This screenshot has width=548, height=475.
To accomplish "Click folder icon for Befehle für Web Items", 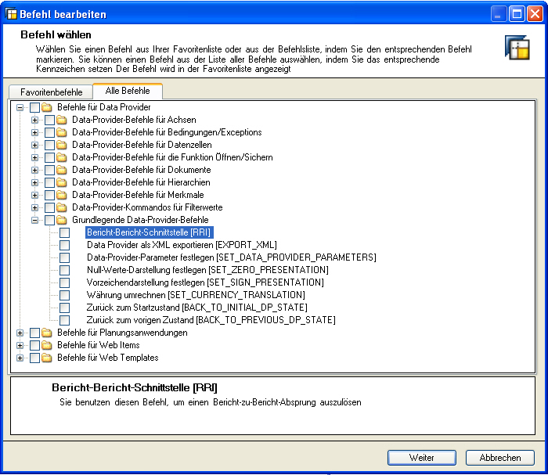I will click(x=47, y=345).
